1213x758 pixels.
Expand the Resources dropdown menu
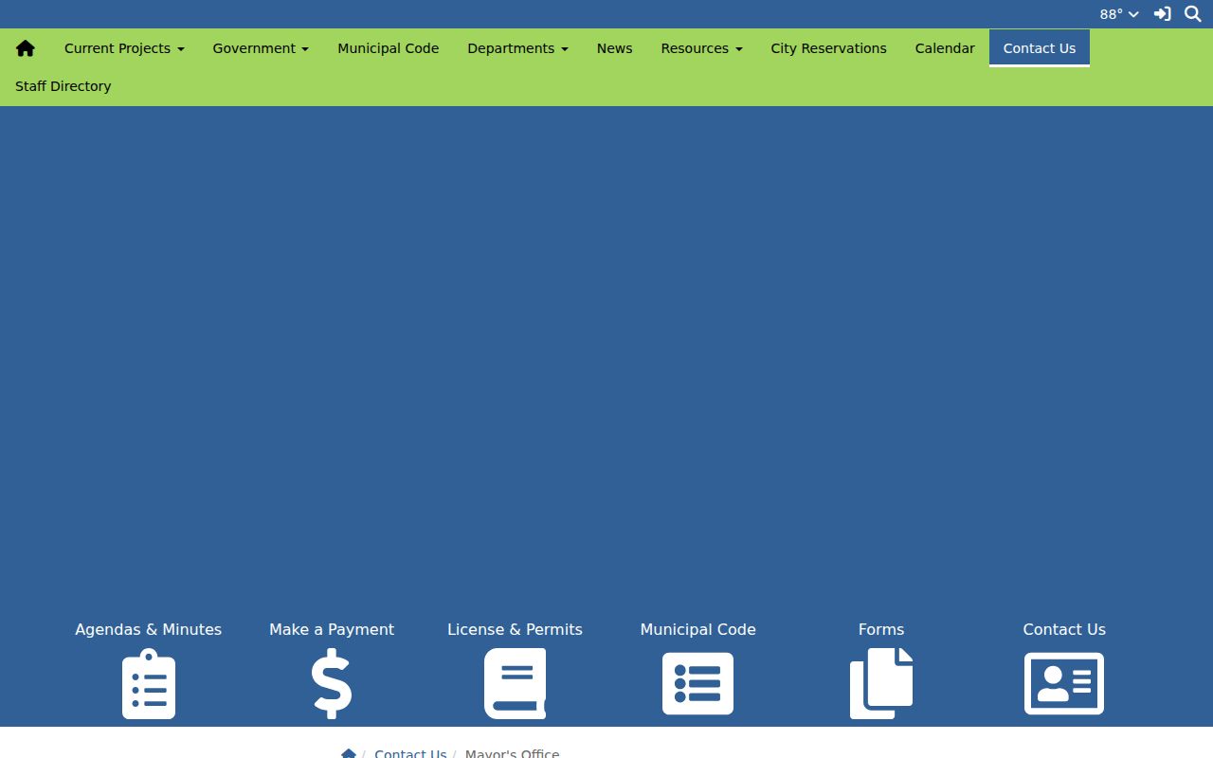pos(701,48)
